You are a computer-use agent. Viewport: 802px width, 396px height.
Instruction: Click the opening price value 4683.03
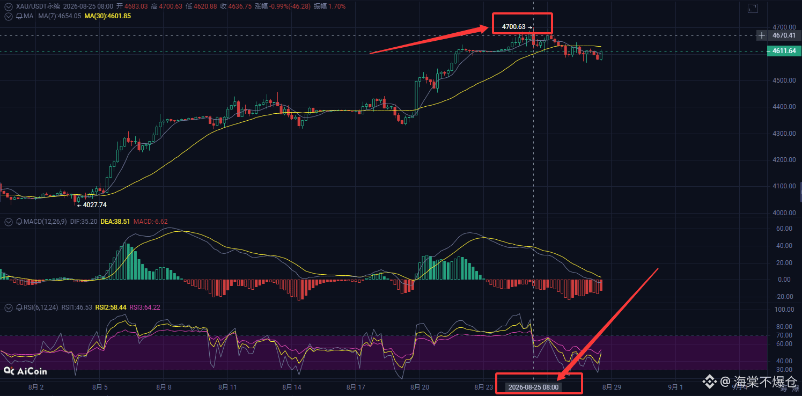click(x=136, y=6)
